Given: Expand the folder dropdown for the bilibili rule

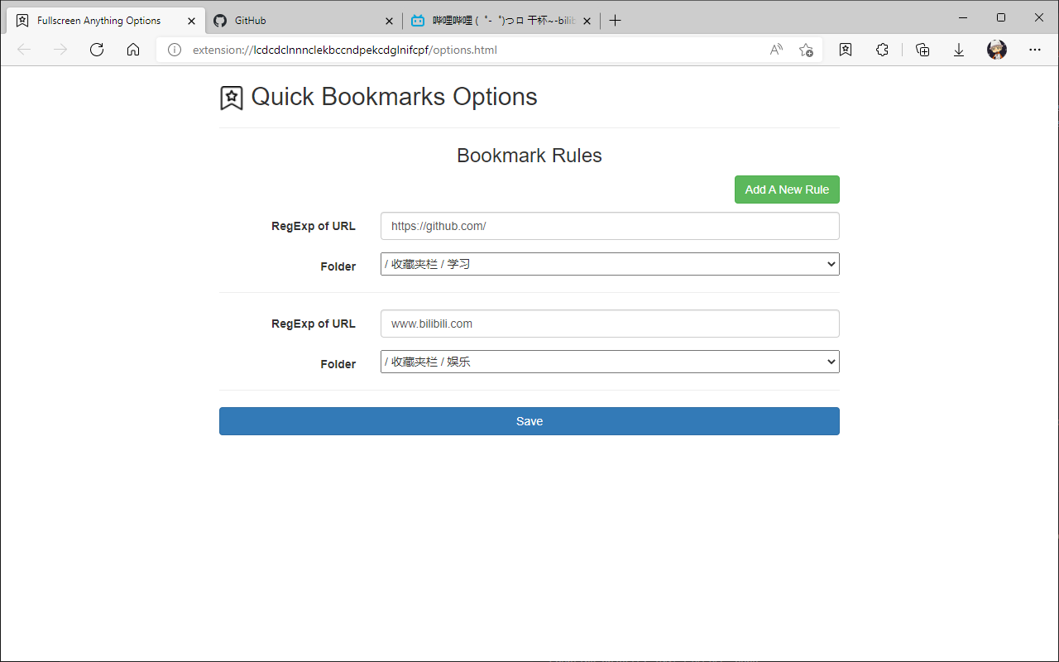Looking at the screenshot, I should tap(610, 362).
